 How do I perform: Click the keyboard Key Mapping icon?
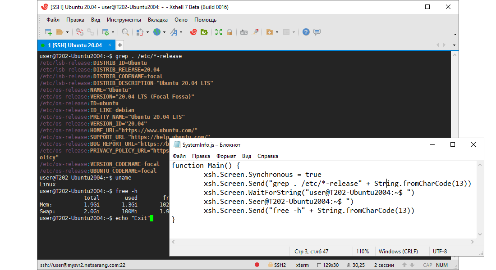[244, 32]
